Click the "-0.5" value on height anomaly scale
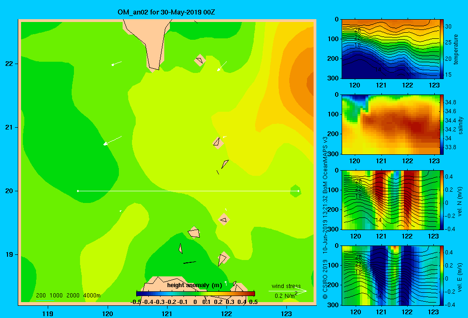The width and height of the screenshot is (468, 318). point(136,302)
